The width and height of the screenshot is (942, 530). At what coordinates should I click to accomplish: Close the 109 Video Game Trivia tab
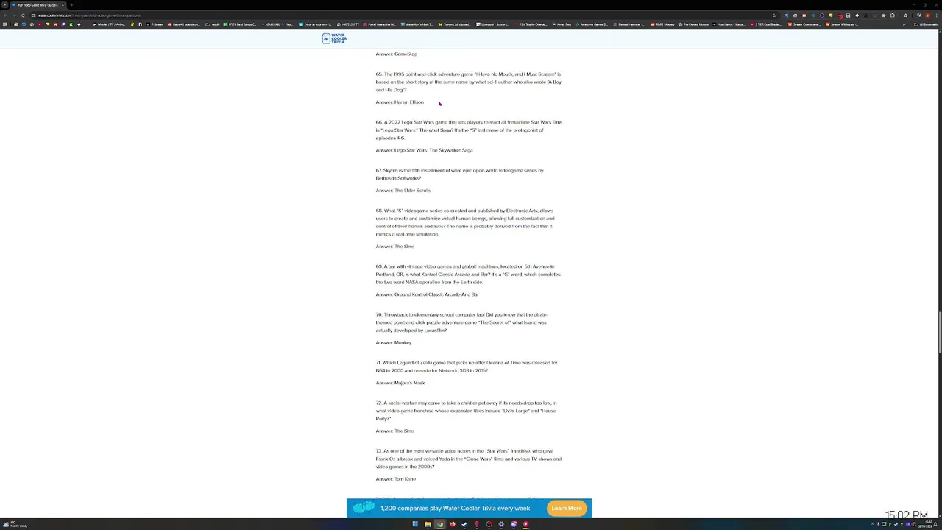[x=63, y=5]
